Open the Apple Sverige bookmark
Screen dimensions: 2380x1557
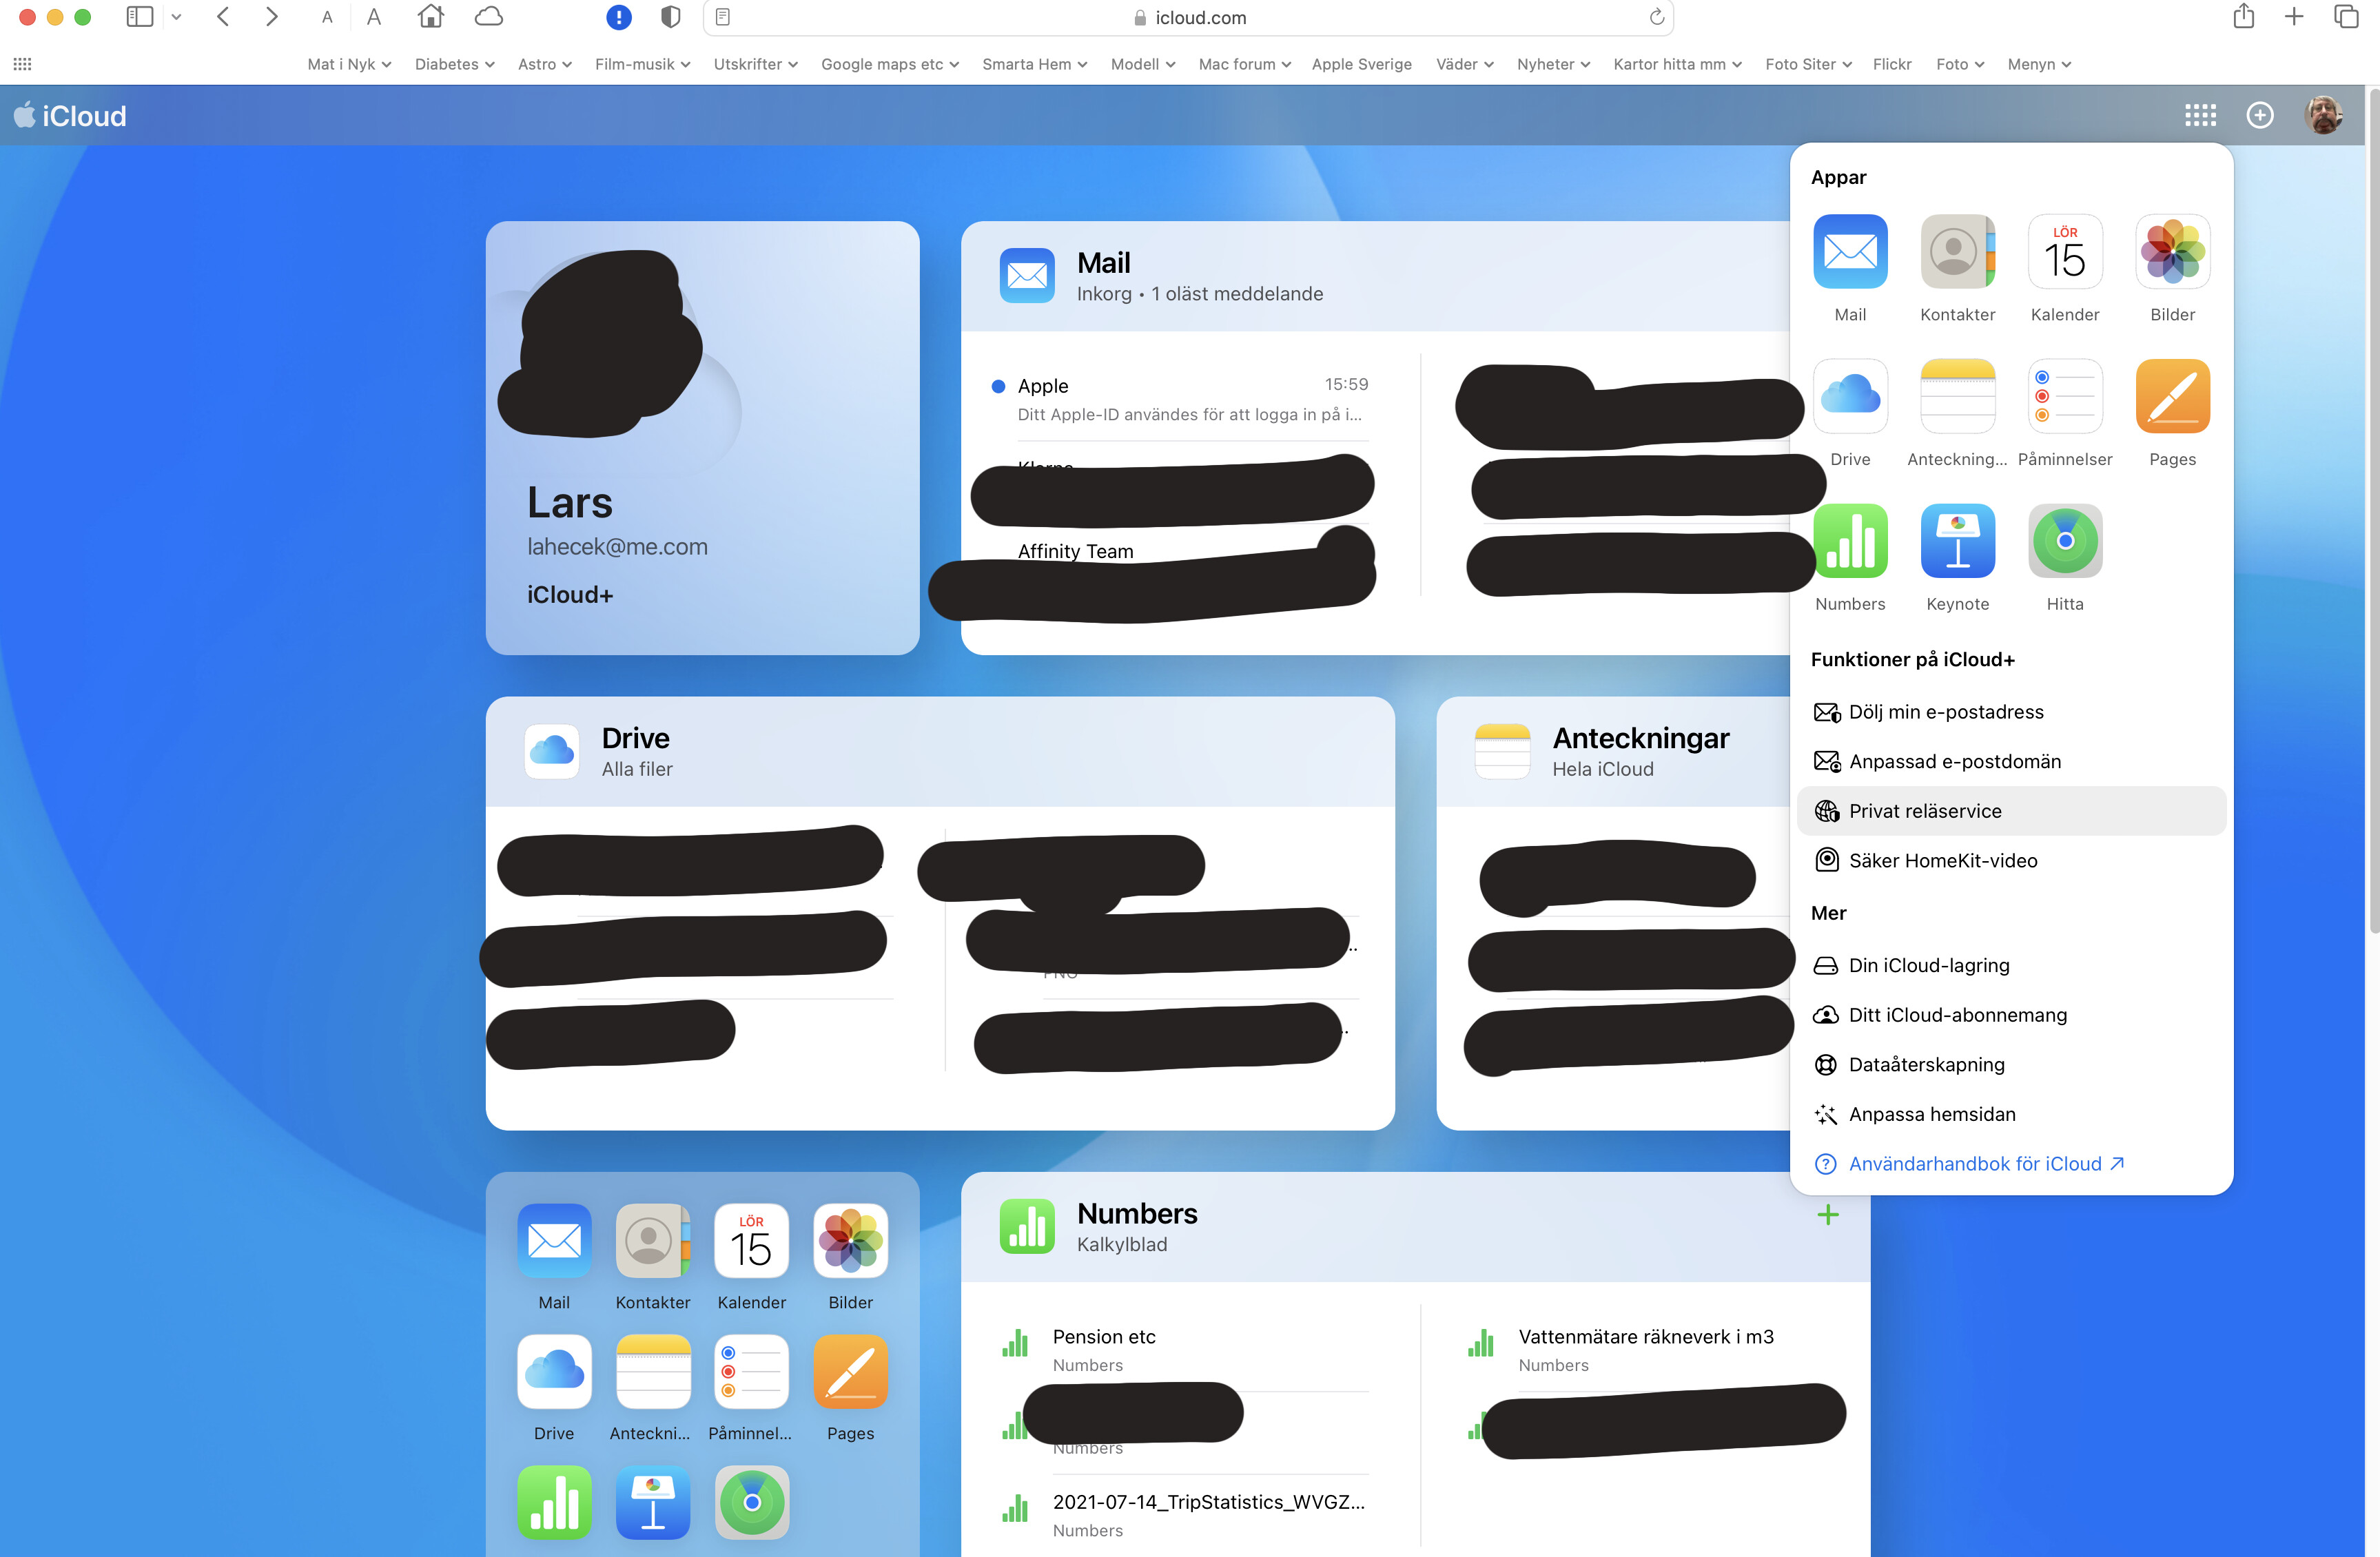(x=1361, y=64)
